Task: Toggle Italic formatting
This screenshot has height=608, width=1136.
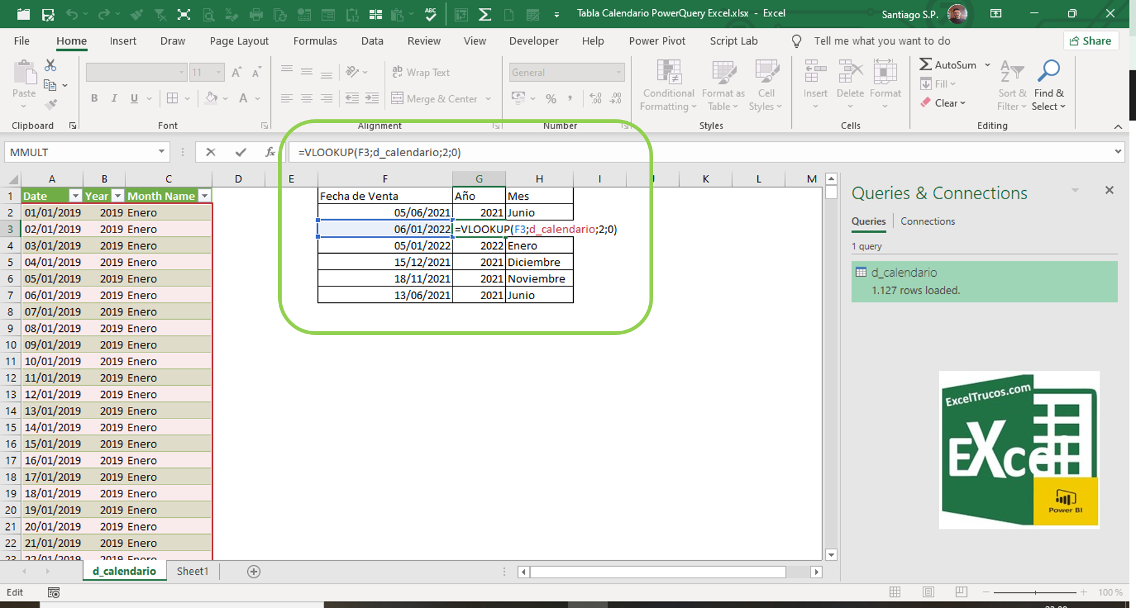Action: [114, 98]
